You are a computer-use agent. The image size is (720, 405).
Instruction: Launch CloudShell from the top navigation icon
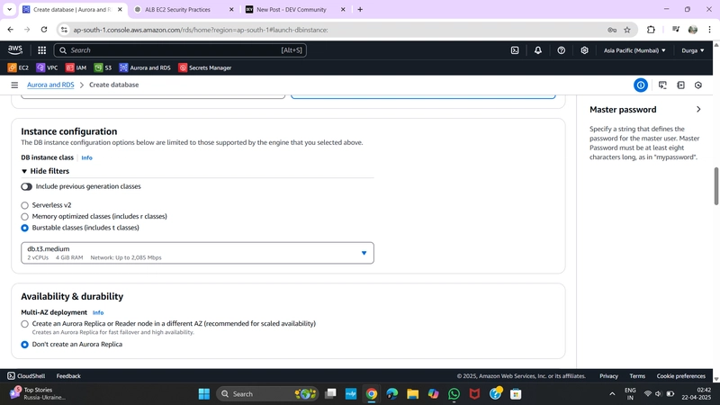[x=515, y=50]
